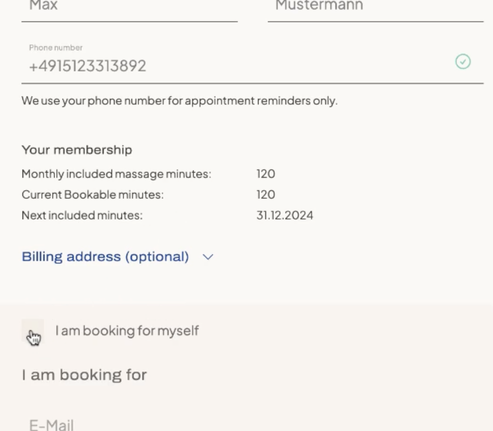Click the last name field showing Mustermann

pyautogui.click(x=375, y=7)
